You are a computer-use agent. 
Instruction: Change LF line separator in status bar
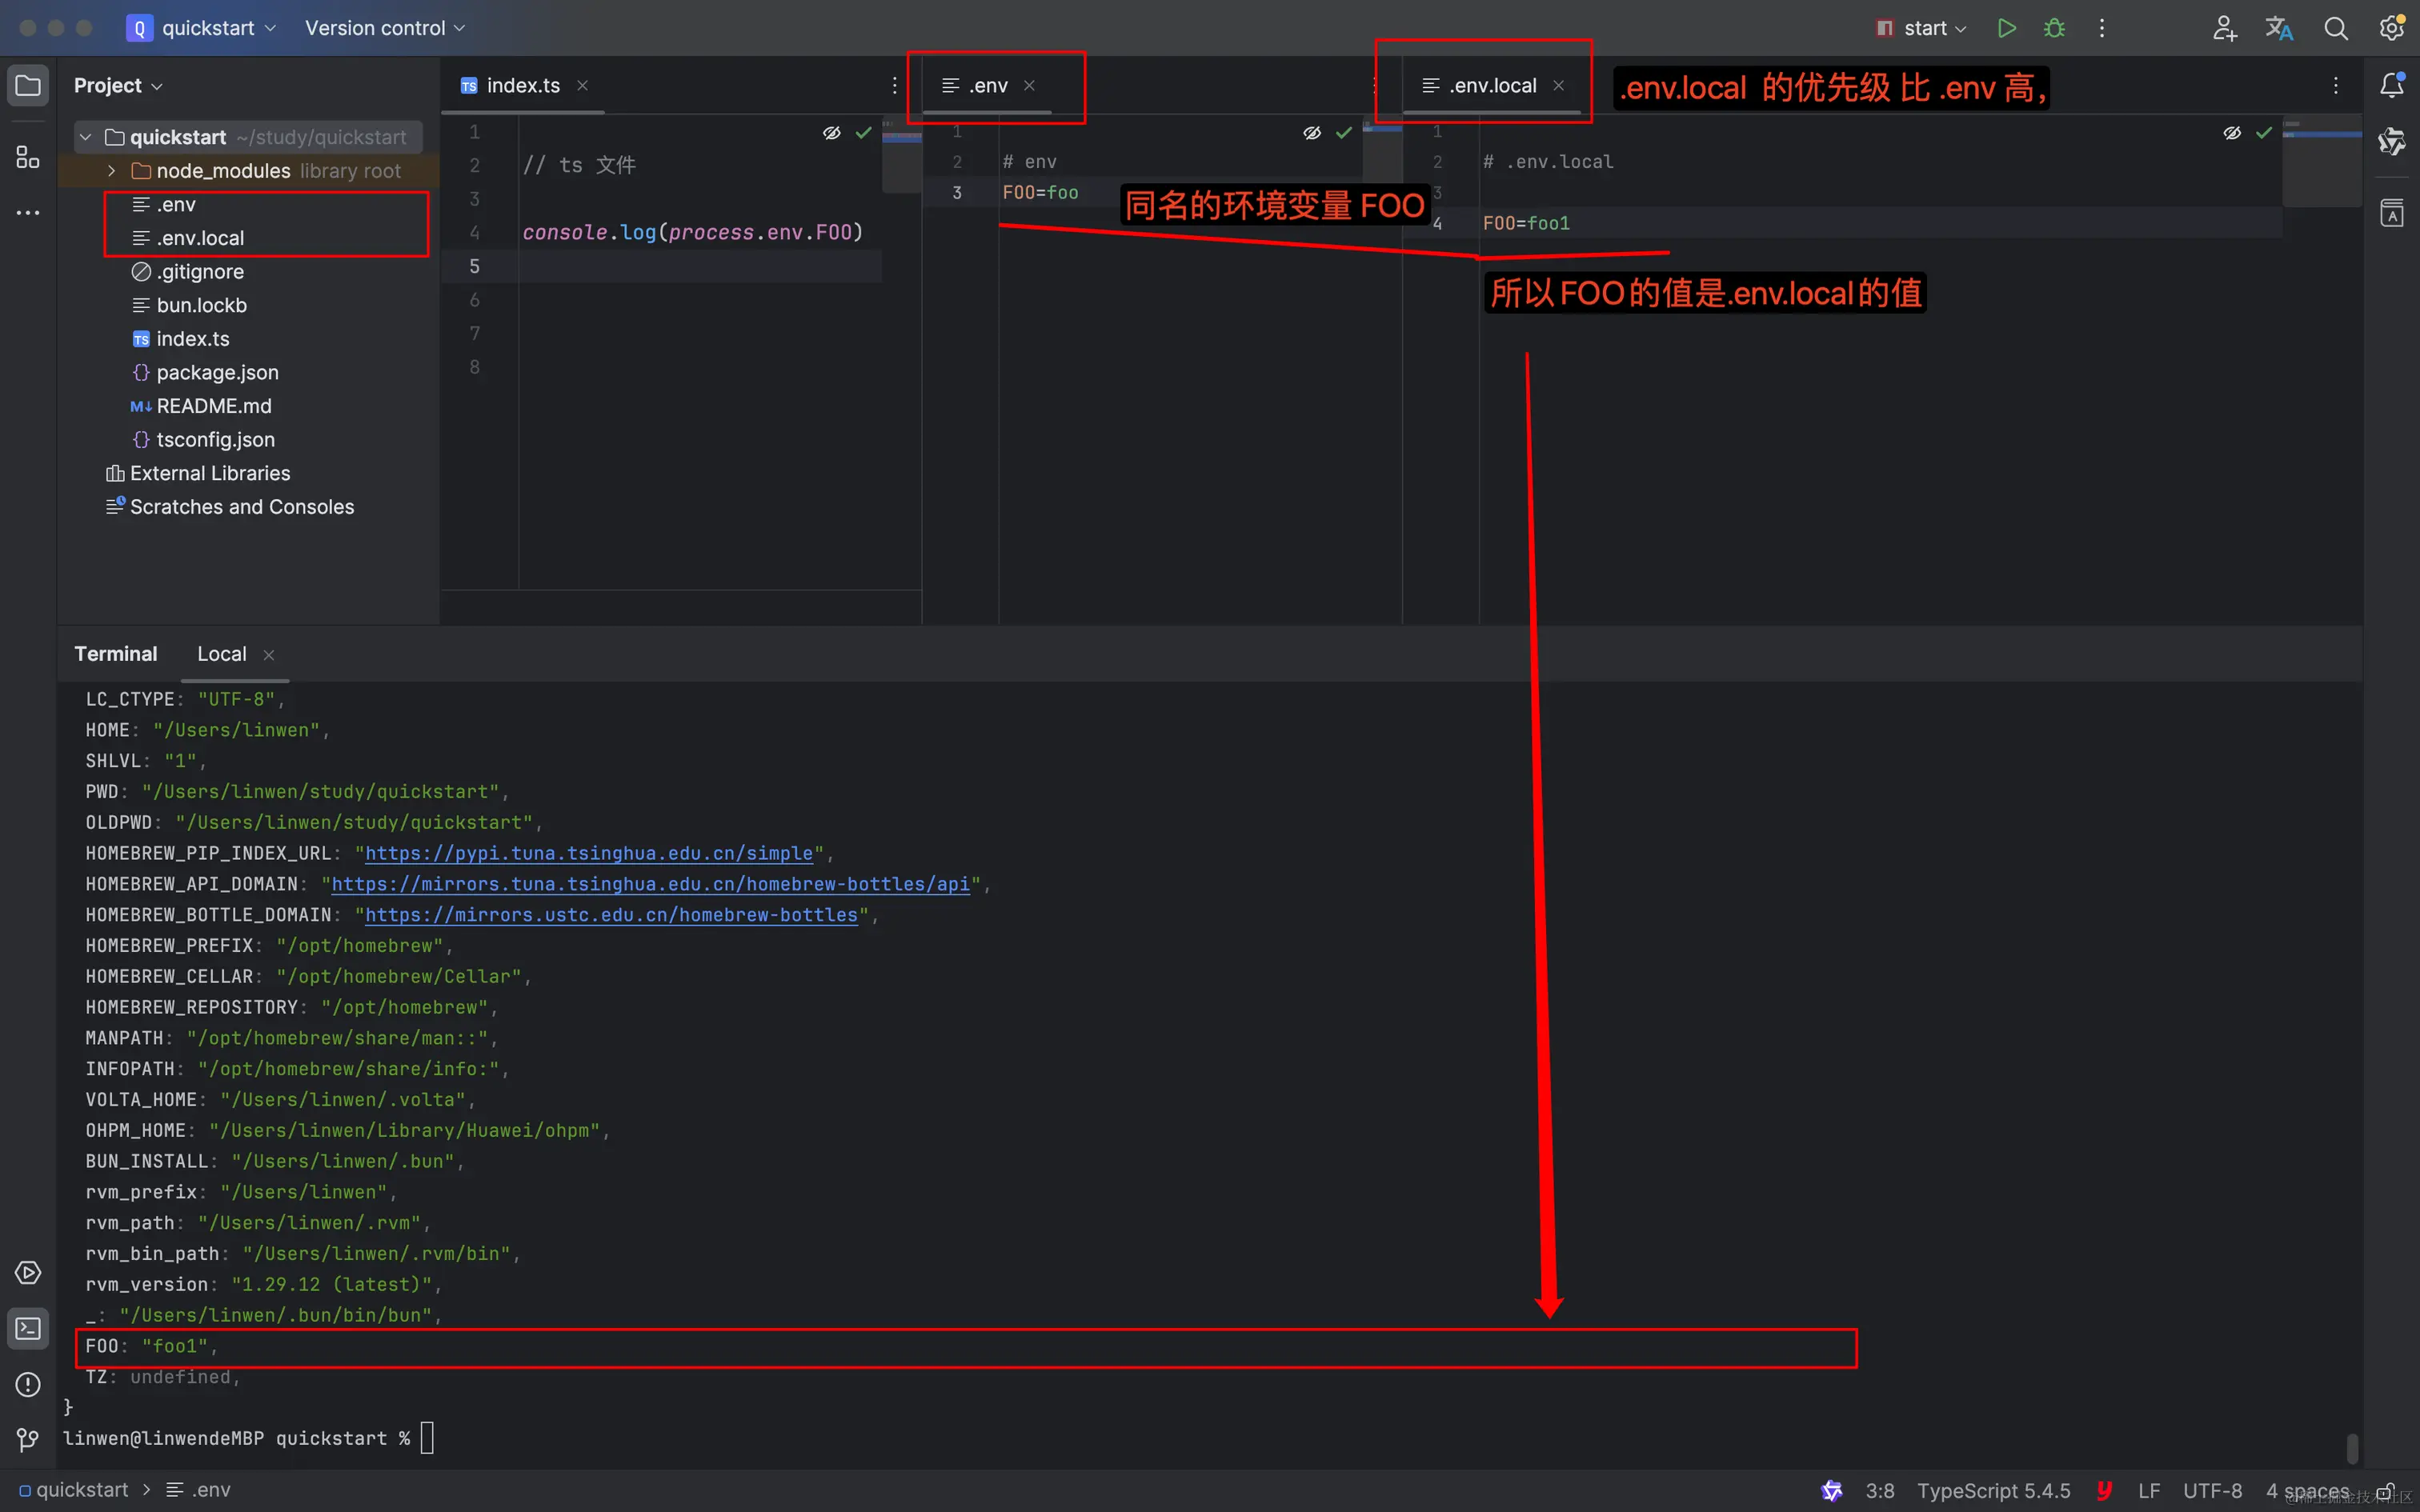2149,1490
